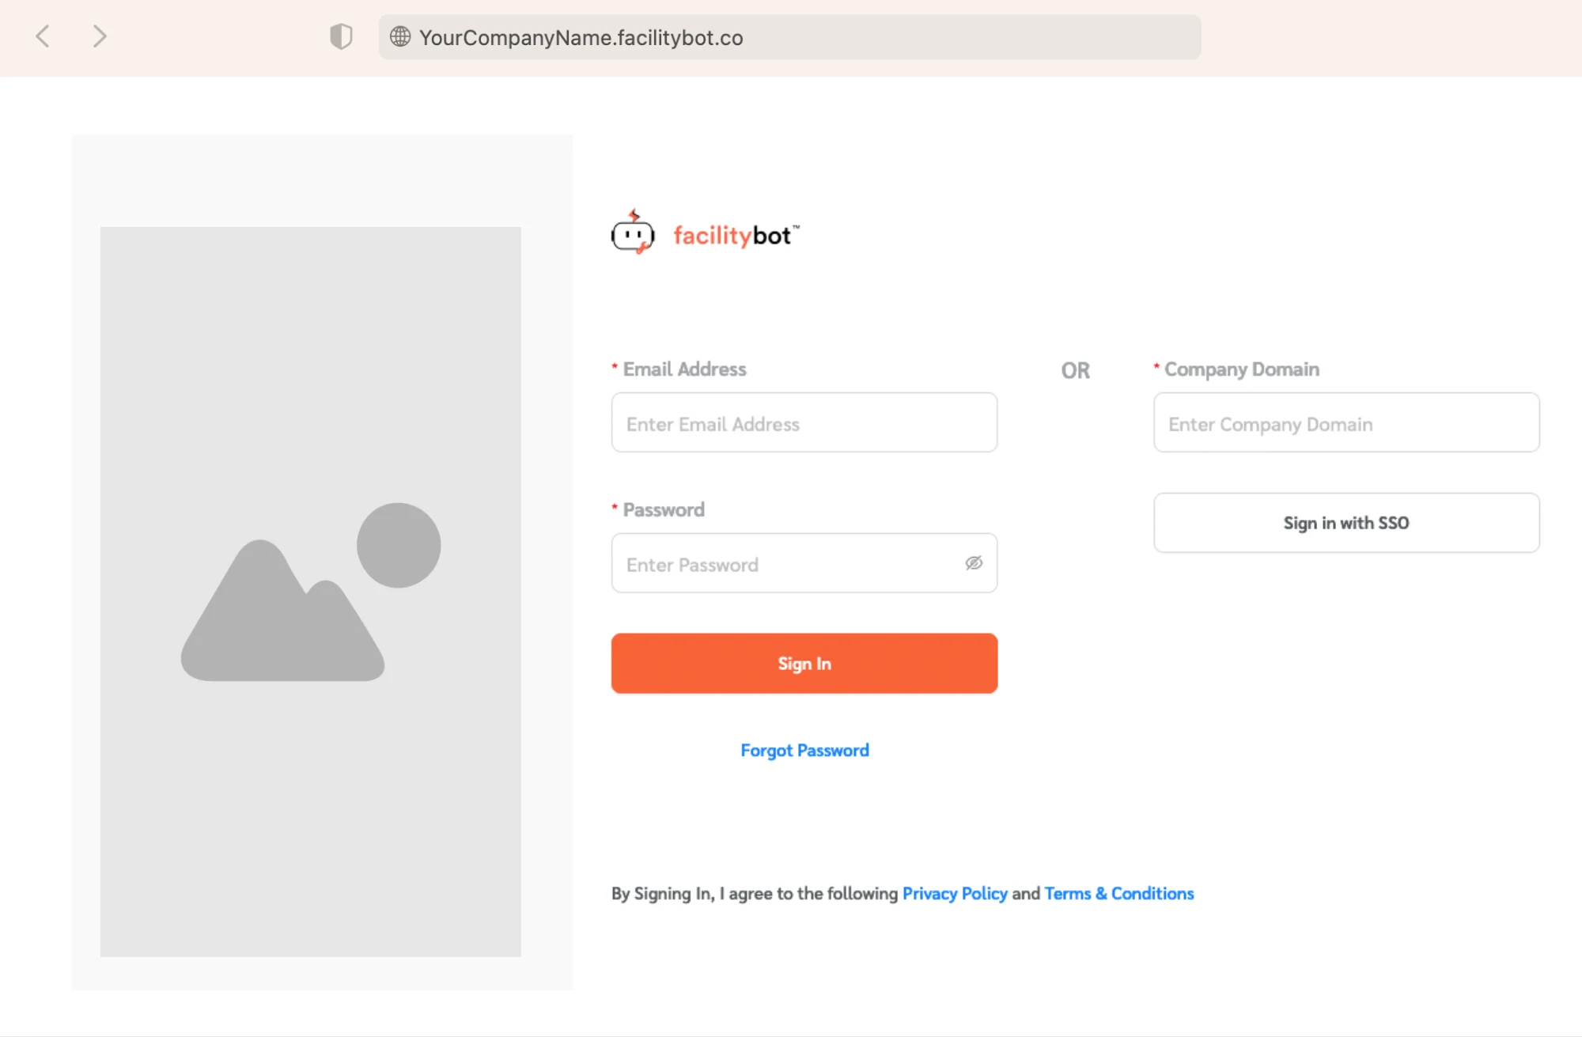Click the Email Address field label
The image size is (1582, 1037).
[684, 369]
